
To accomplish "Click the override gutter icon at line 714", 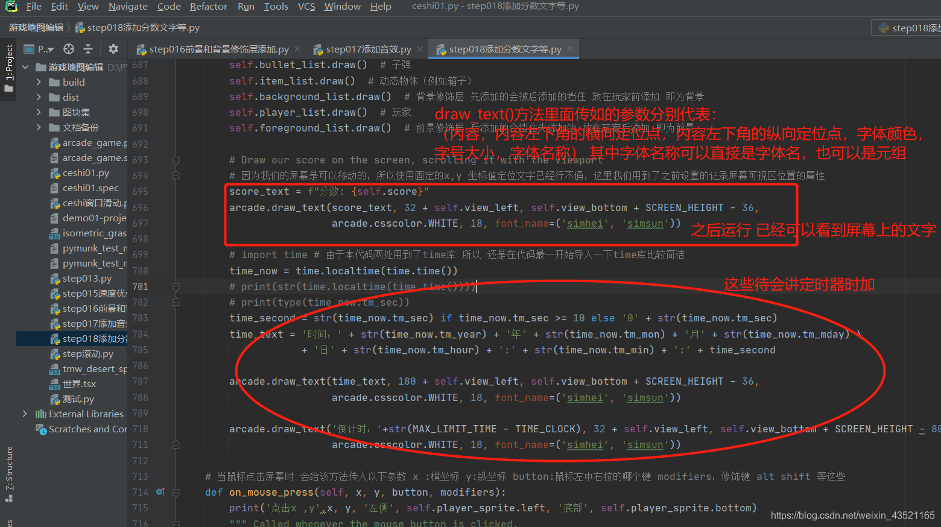I will (x=160, y=492).
